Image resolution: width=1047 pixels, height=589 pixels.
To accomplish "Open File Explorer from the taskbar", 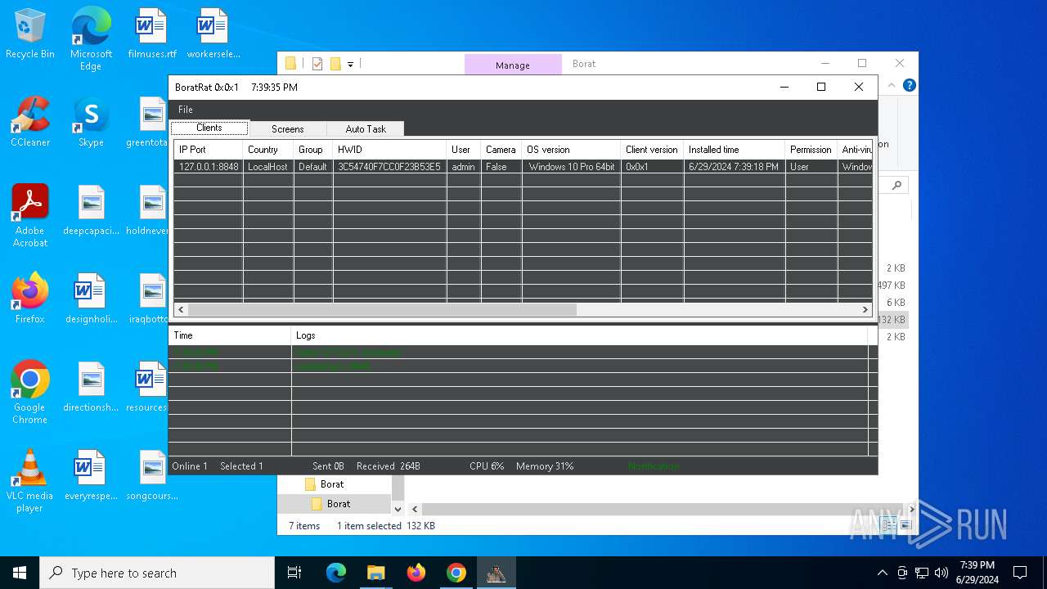I will (375, 573).
